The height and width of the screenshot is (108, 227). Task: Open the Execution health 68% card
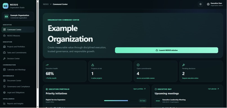click(65, 71)
